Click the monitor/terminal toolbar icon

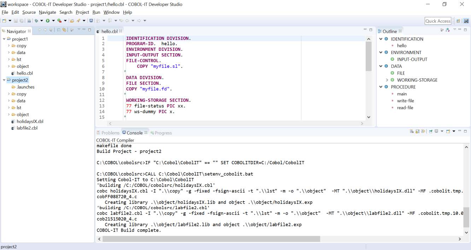click(91, 21)
